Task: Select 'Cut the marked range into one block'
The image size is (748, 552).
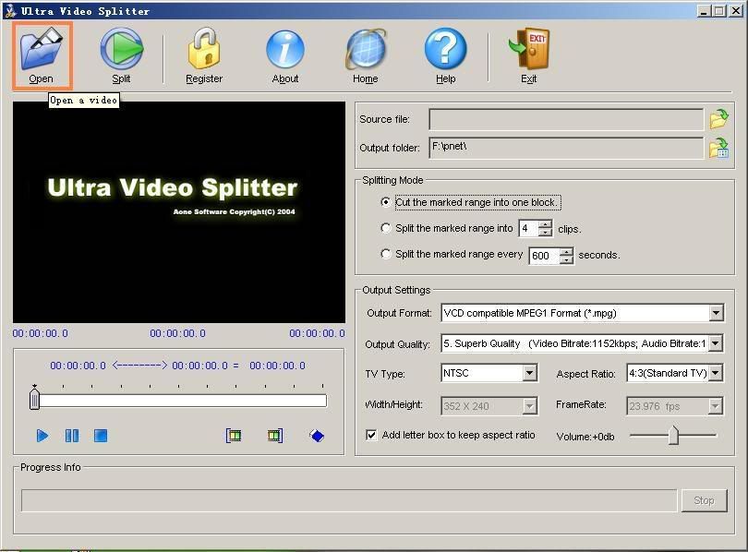Action: coord(385,202)
